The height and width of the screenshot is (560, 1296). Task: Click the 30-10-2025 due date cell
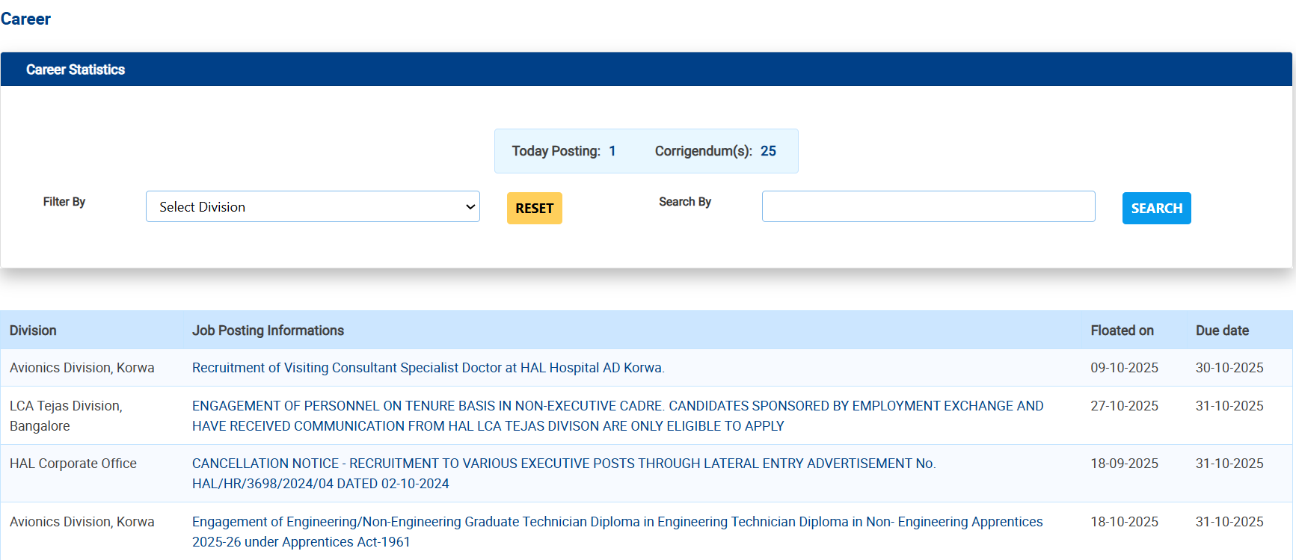[1229, 368]
